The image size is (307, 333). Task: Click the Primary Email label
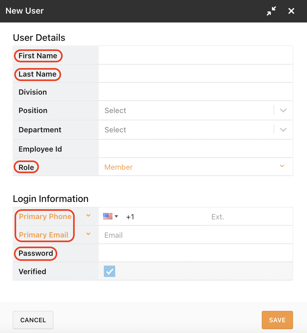pos(44,235)
